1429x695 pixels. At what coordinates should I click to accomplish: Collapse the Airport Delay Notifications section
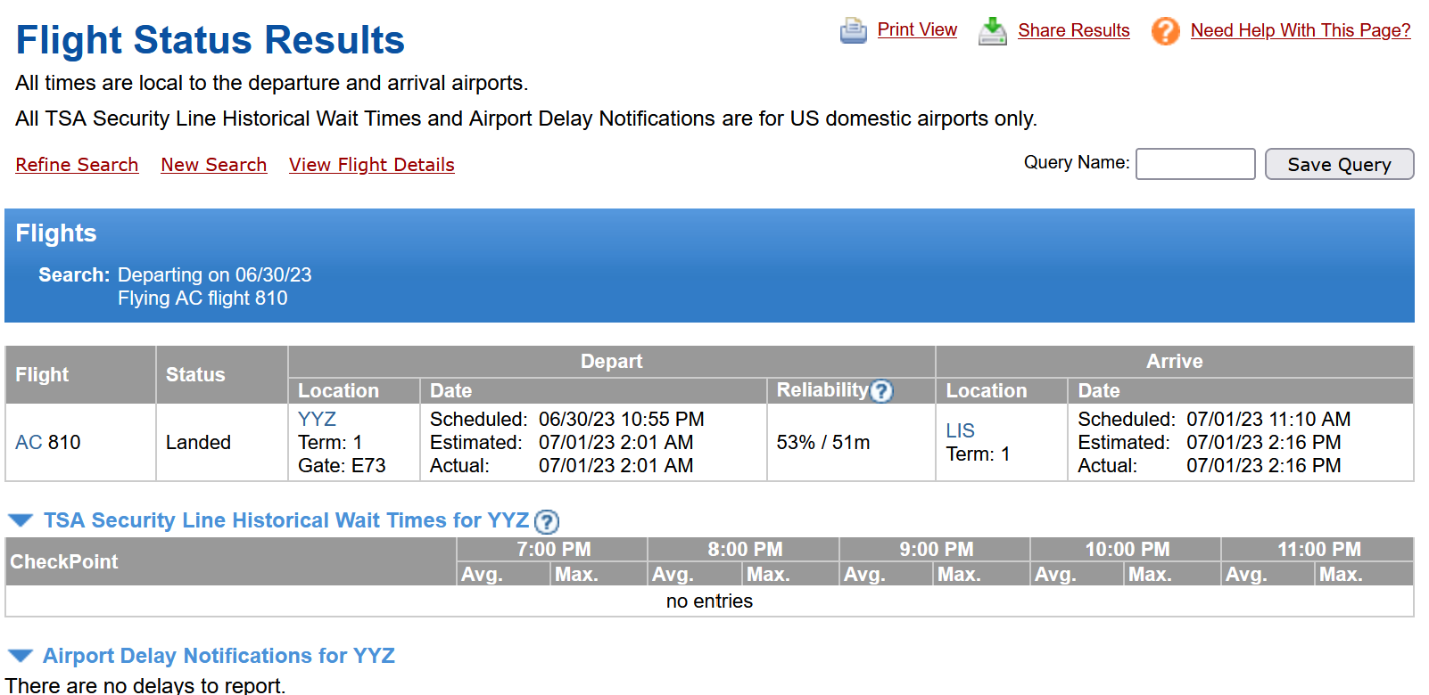coord(21,656)
